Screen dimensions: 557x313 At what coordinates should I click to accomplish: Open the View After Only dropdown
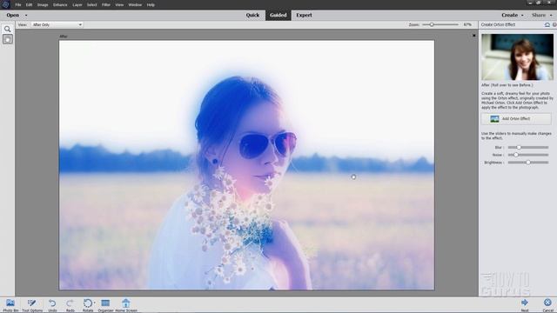[x=57, y=25]
